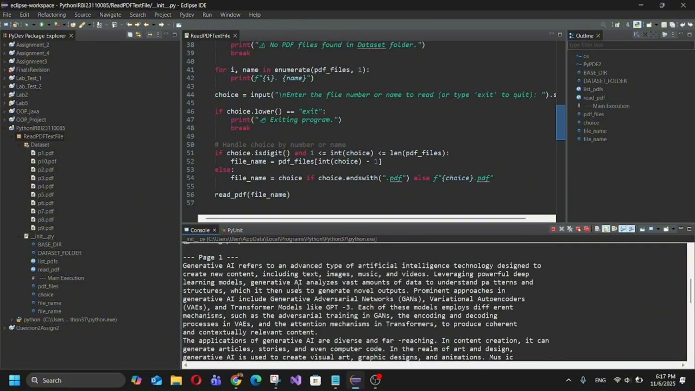This screenshot has height=391, width=695.
Task: Toggle Word Wrap in console toolbar
Action: (x=614, y=229)
